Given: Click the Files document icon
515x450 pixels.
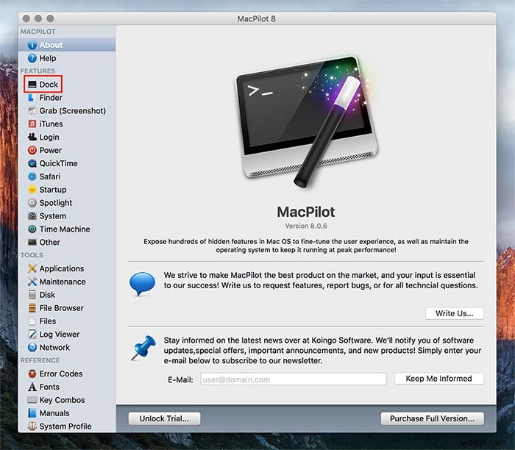Looking at the screenshot, I should click(32, 321).
